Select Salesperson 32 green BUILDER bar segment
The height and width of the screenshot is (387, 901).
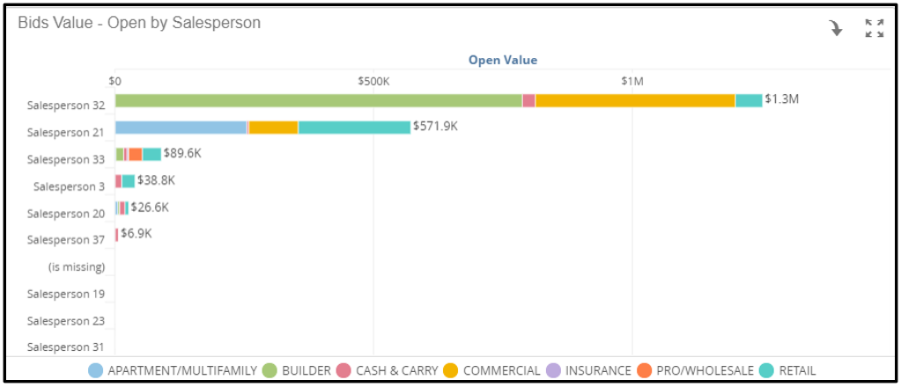(x=318, y=100)
